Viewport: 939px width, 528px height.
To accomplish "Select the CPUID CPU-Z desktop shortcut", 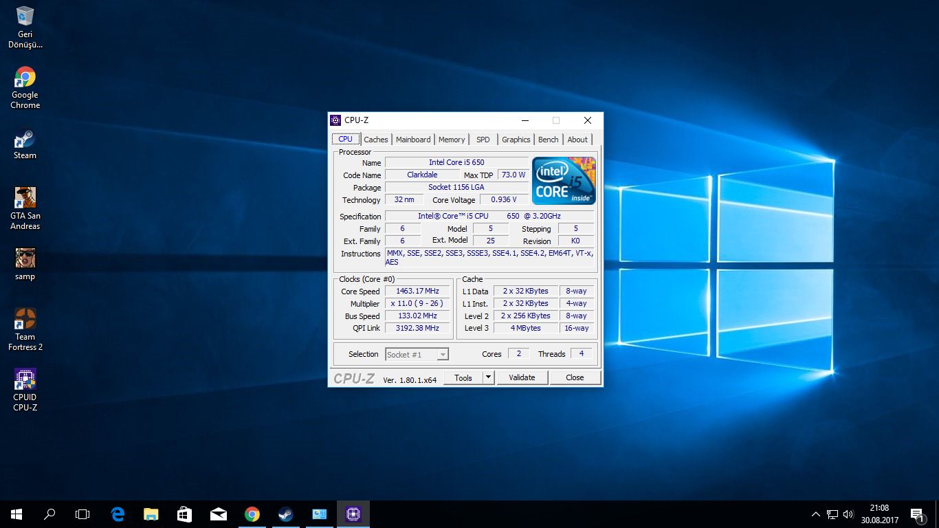I will pyautogui.click(x=25, y=390).
